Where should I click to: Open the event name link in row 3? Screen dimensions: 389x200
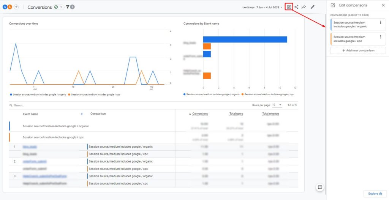pos(45,176)
